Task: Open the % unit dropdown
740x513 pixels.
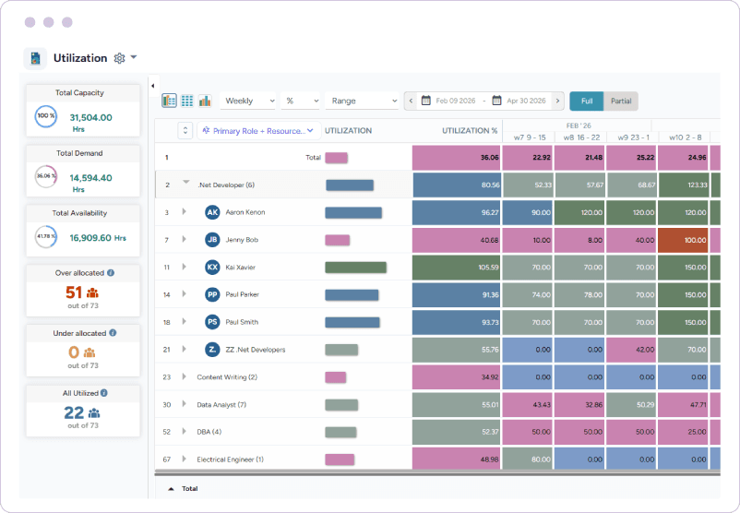Action: click(301, 101)
